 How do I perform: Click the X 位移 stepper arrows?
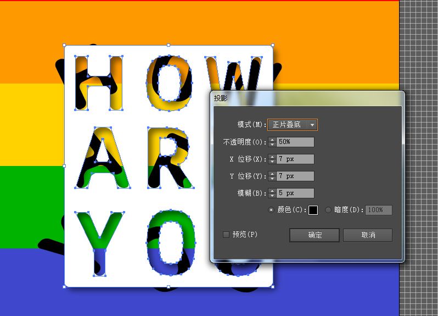click(272, 159)
